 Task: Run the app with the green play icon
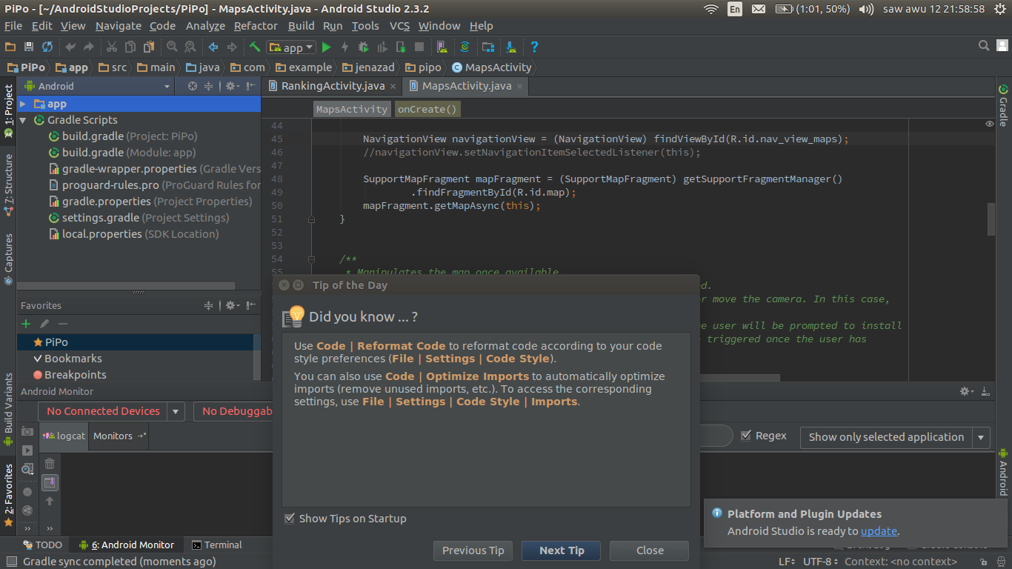pos(326,47)
